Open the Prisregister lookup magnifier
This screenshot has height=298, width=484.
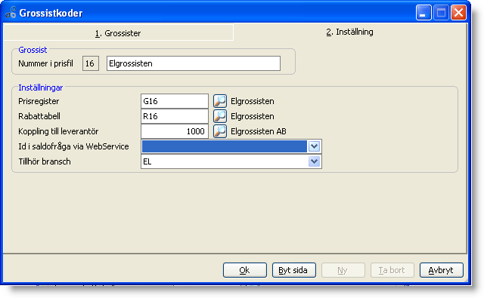pyautogui.click(x=220, y=101)
